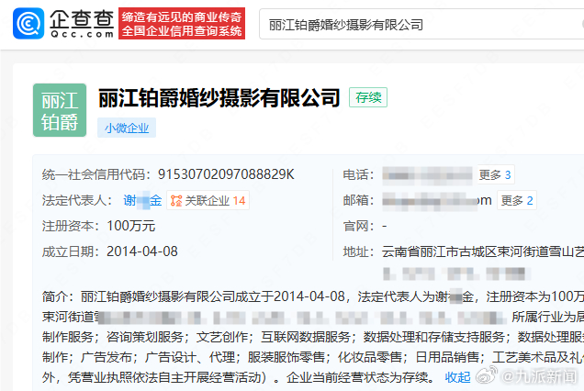Viewport: 584px width, 391px height.
Task: Click the green 丽江铂爵 company logo tile
Action: pos(60,110)
